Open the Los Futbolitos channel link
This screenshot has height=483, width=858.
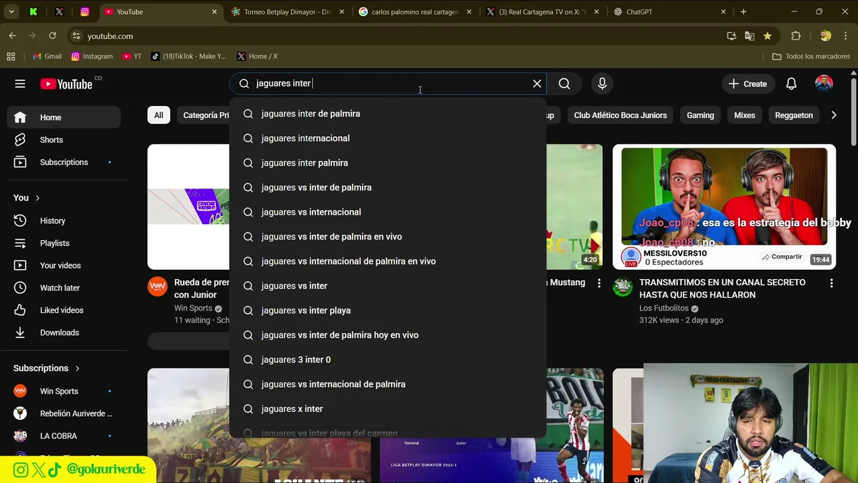(664, 309)
